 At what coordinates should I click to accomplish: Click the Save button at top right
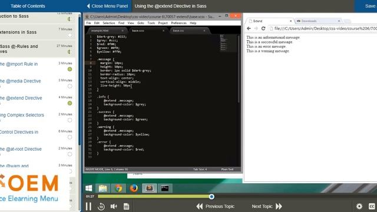tap(371, 6)
